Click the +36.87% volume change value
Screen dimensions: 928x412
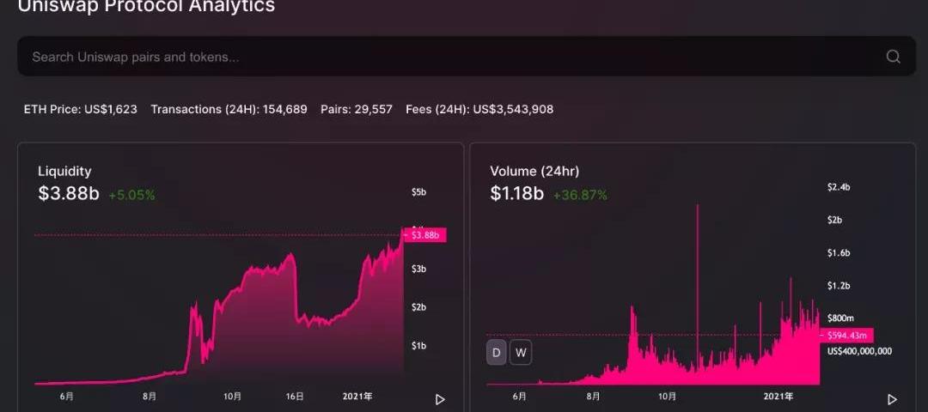point(580,195)
